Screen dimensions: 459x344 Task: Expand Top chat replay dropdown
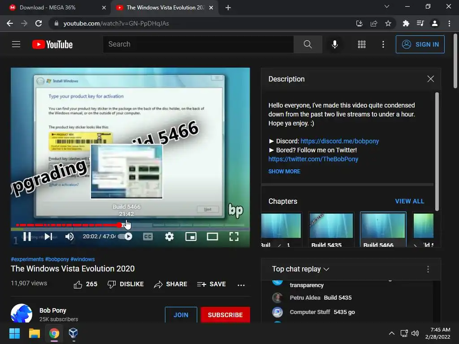tap(300, 269)
